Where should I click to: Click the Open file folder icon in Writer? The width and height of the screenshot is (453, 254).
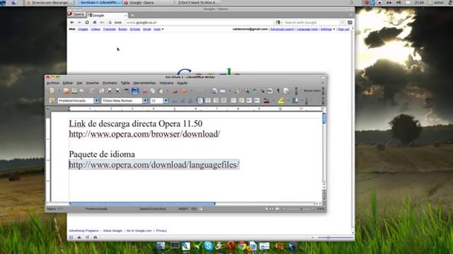[x=67, y=91]
